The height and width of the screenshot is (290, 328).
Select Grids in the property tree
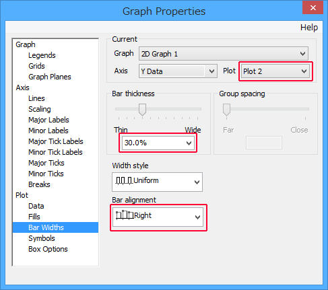click(36, 66)
